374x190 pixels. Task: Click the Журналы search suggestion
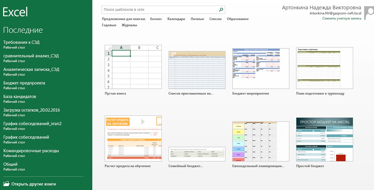[129, 25]
